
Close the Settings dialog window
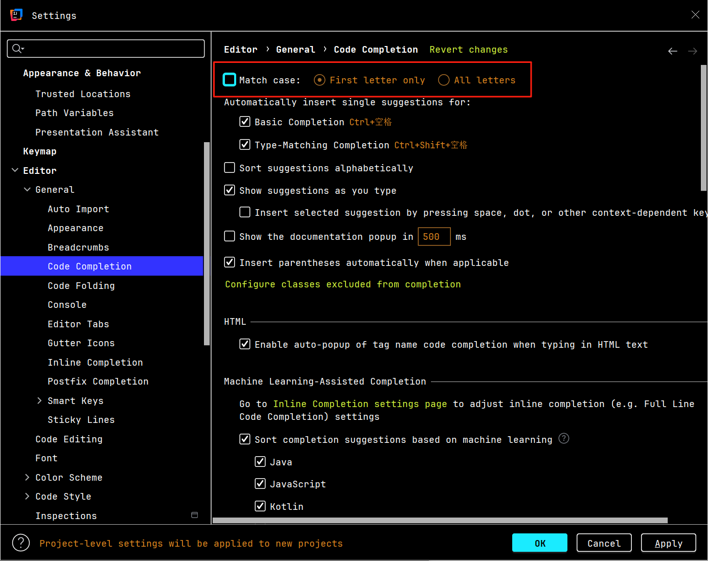(x=695, y=15)
